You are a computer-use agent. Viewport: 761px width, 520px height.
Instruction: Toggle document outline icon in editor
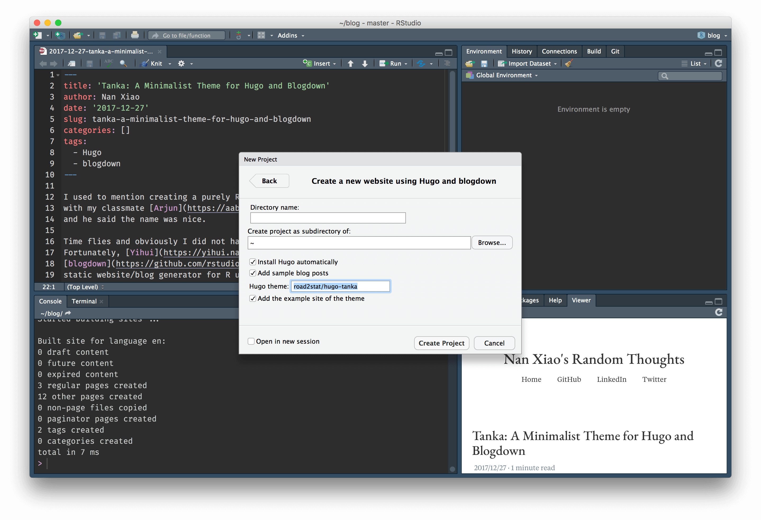[x=447, y=63]
